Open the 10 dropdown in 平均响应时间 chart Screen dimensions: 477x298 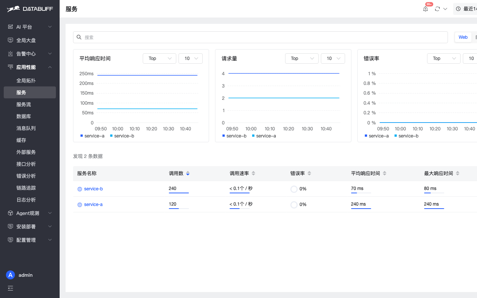tap(191, 58)
